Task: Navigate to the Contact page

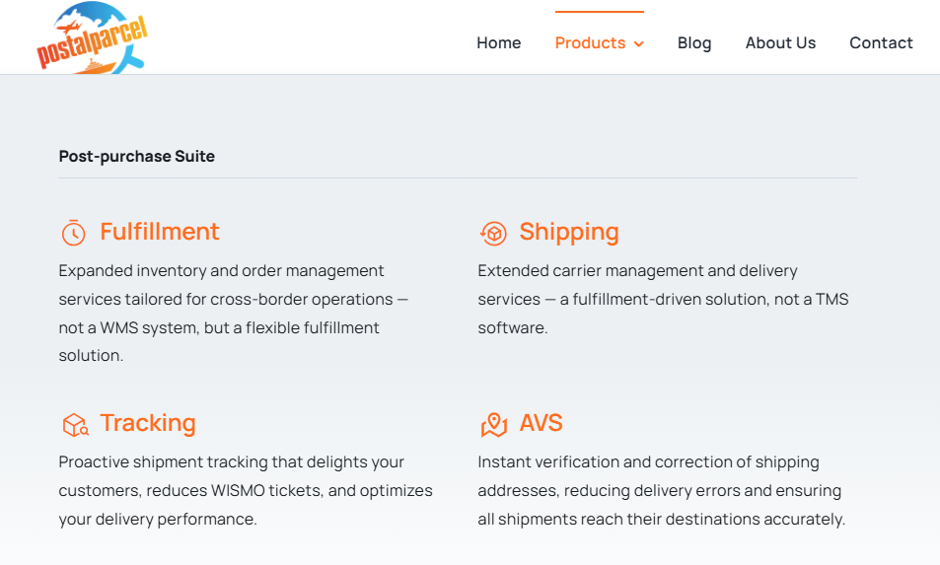Action: coord(881,43)
